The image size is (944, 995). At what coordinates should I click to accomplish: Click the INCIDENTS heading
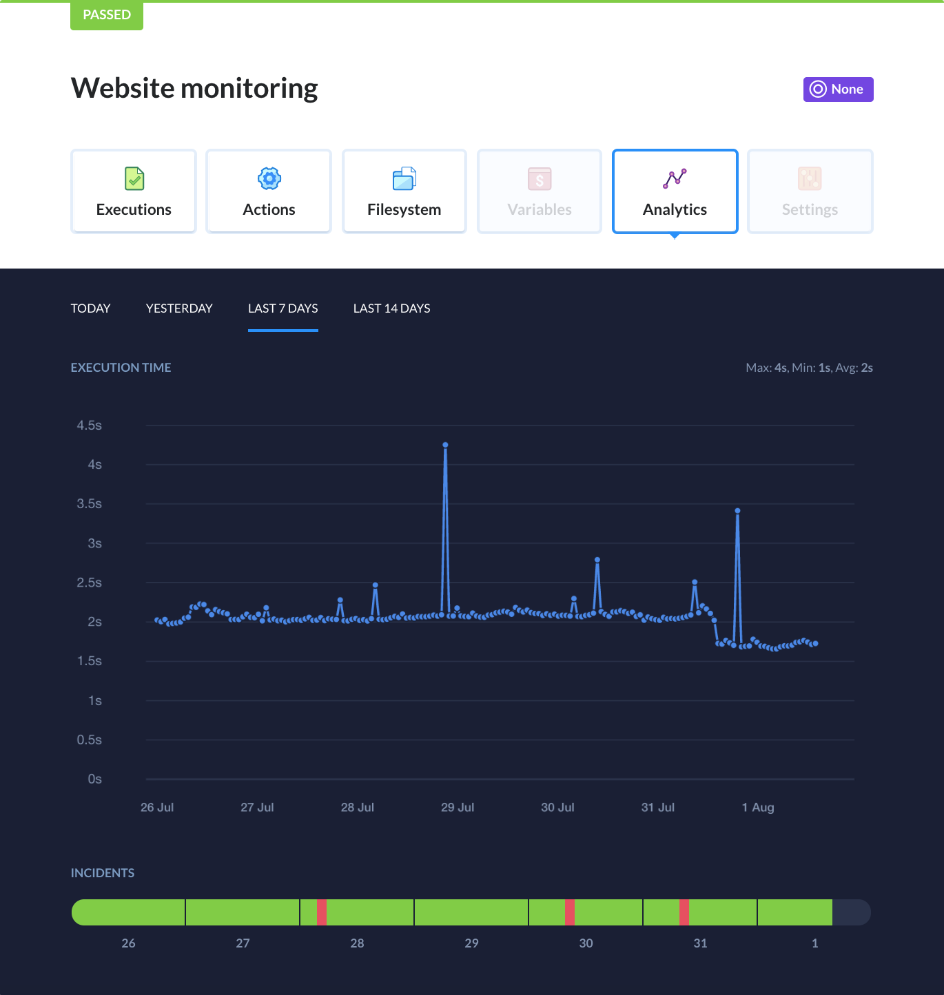[103, 873]
